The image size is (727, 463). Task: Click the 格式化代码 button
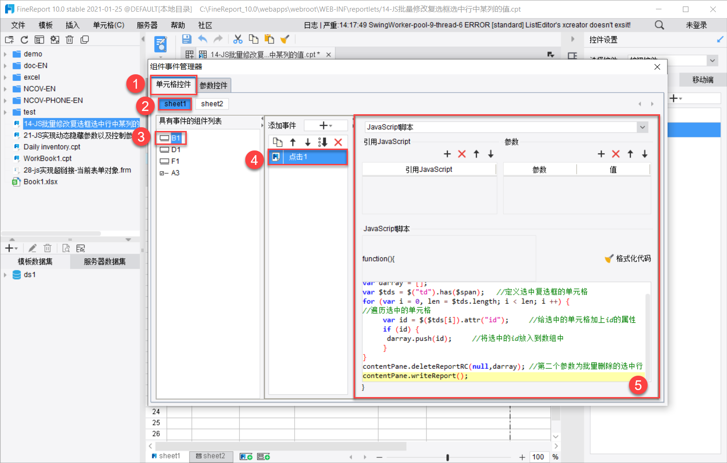click(x=628, y=259)
